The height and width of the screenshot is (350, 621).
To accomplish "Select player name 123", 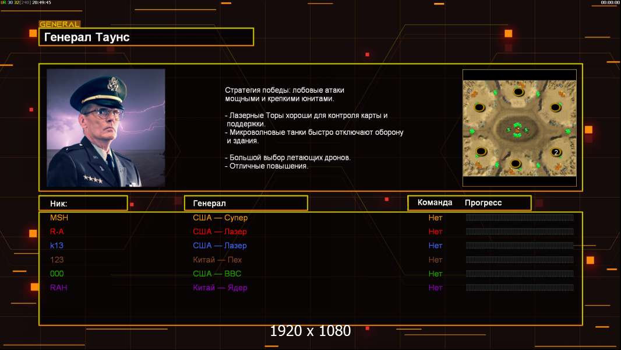I will (57, 260).
